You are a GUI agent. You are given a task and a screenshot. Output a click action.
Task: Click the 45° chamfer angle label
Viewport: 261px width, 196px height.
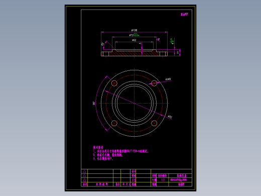tap(102, 44)
